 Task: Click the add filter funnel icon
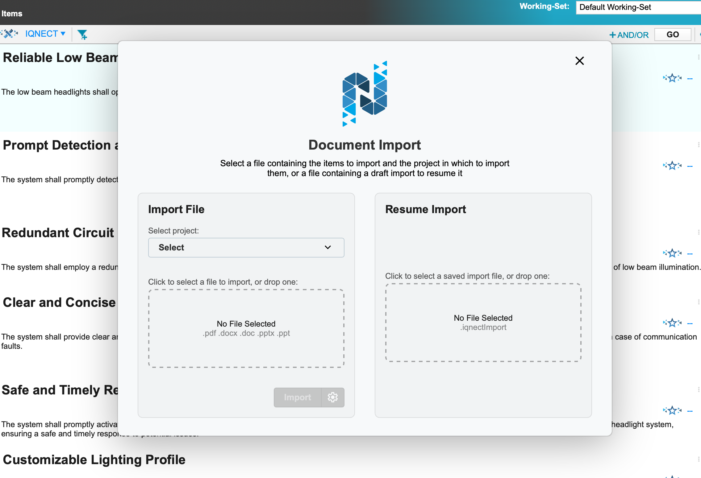coord(82,34)
